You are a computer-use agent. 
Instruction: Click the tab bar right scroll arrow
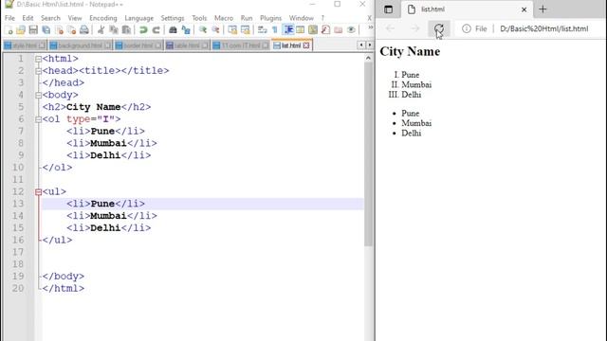(369, 45)
